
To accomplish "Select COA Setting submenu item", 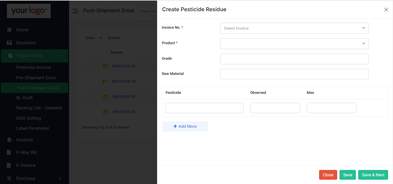I will click(28, 118).
